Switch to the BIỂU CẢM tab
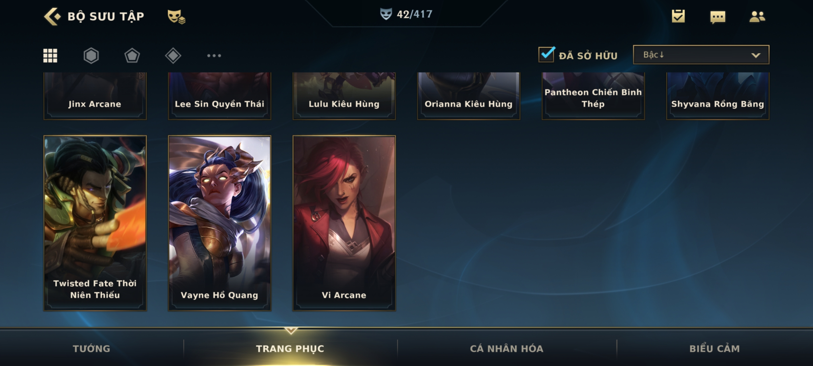The image size is (813, 366). click(715, 348)
